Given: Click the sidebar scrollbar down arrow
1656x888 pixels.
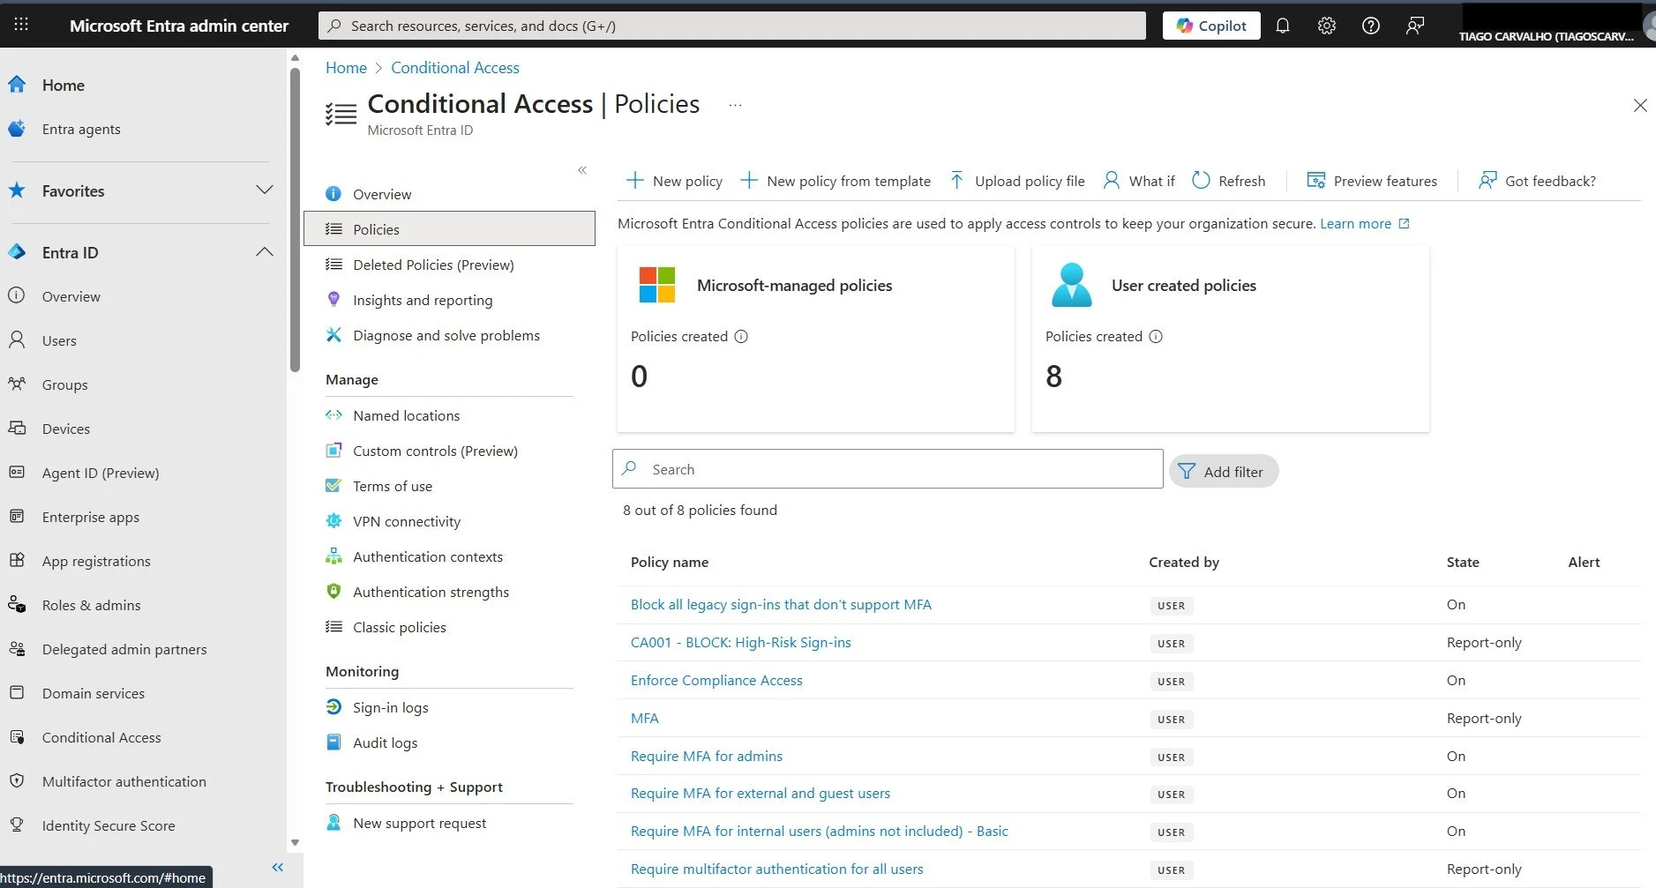Looking at the screenshot, I should click(295, 843).
